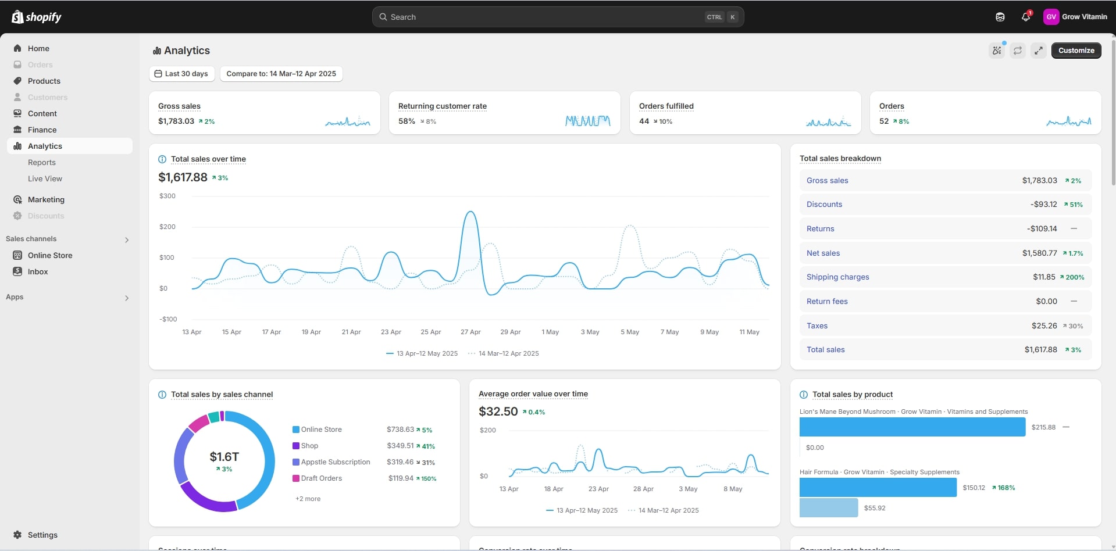This screenshot has height=551, width=1116.
Task: Open Live View from the sidebar
Action: 45,179
